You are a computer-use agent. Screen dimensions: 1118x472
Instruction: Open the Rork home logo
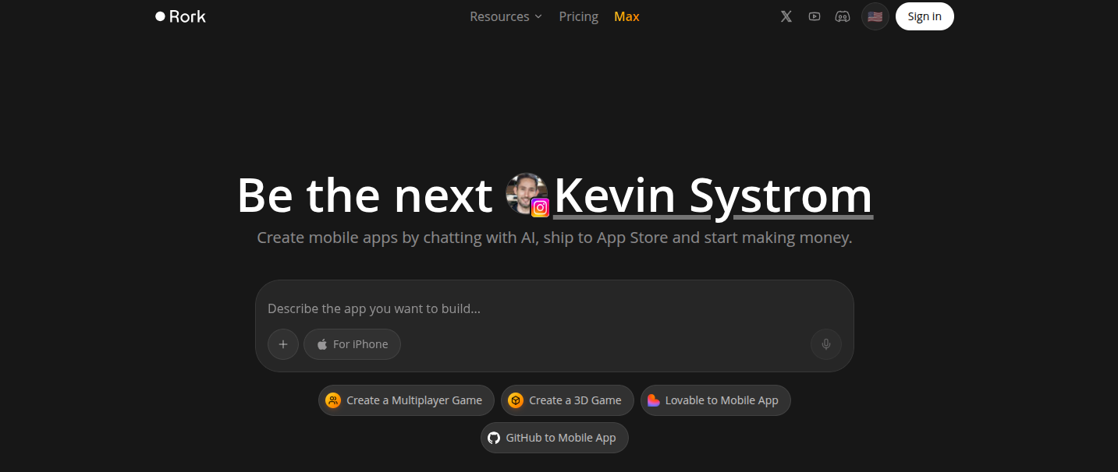coord(180,16)
